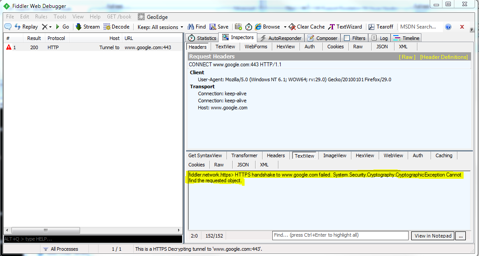This screenshot has height=256, width=479.
Task: Open the Browse dropdown arrow
Action: [285, 27]
